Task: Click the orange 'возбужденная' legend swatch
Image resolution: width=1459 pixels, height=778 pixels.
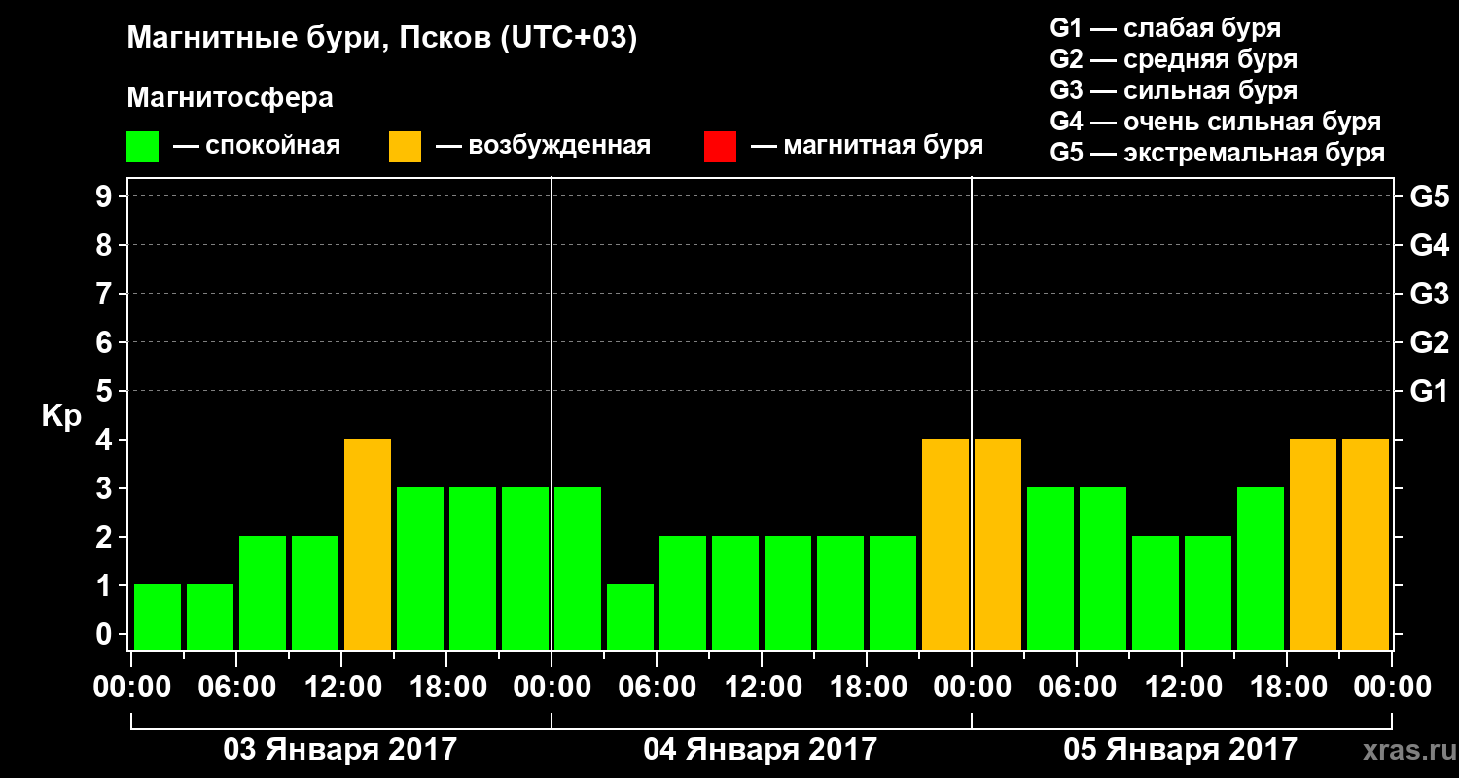Action: coord(405,146)
